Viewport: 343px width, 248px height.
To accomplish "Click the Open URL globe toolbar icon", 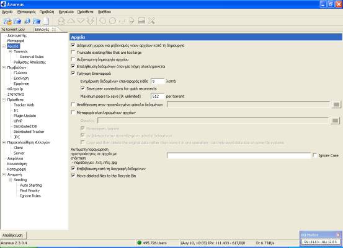I will (x=27, y=21).
